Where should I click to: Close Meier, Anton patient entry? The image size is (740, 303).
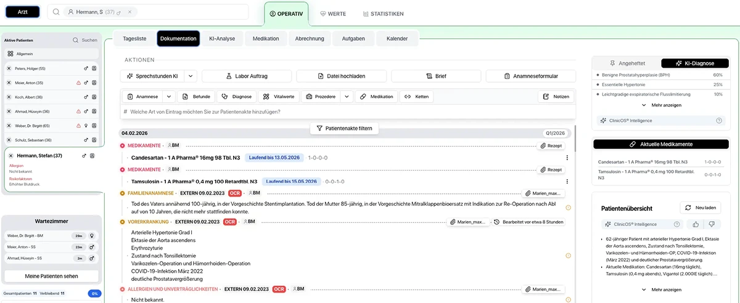(9, 83)
